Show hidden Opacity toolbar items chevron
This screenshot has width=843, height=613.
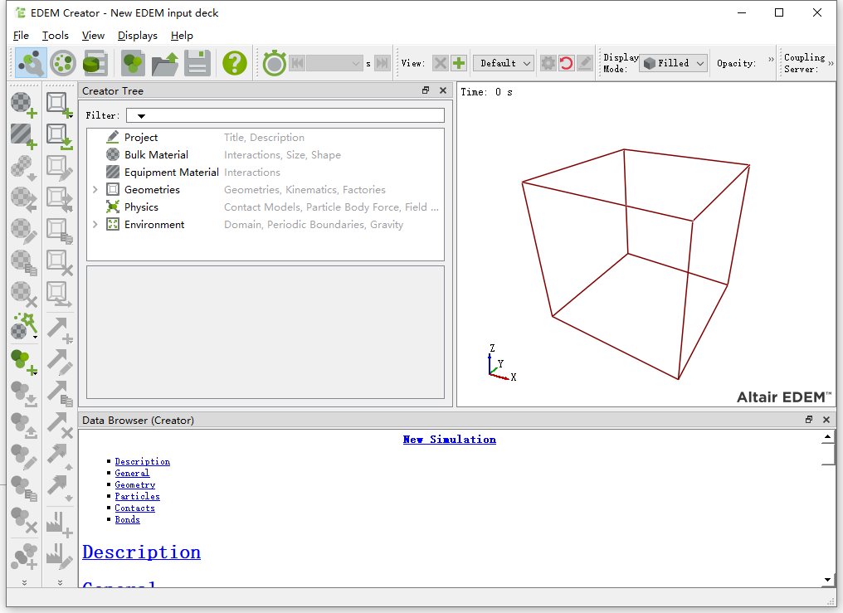(771, 59)
